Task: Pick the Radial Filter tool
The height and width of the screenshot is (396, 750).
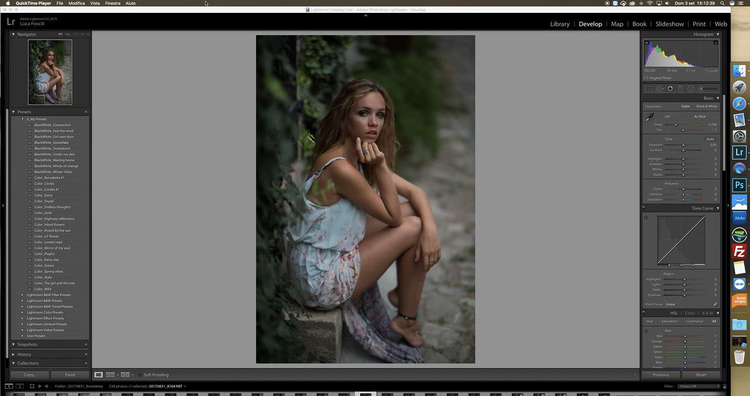Action: [691, 89]
